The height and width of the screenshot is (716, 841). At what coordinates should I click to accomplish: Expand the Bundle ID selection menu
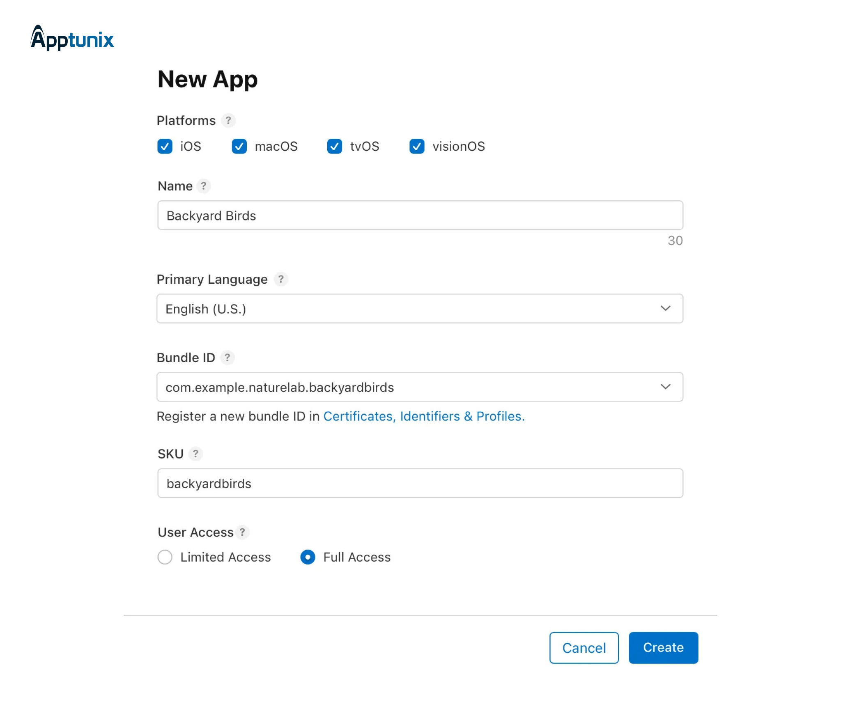(666, 386)
